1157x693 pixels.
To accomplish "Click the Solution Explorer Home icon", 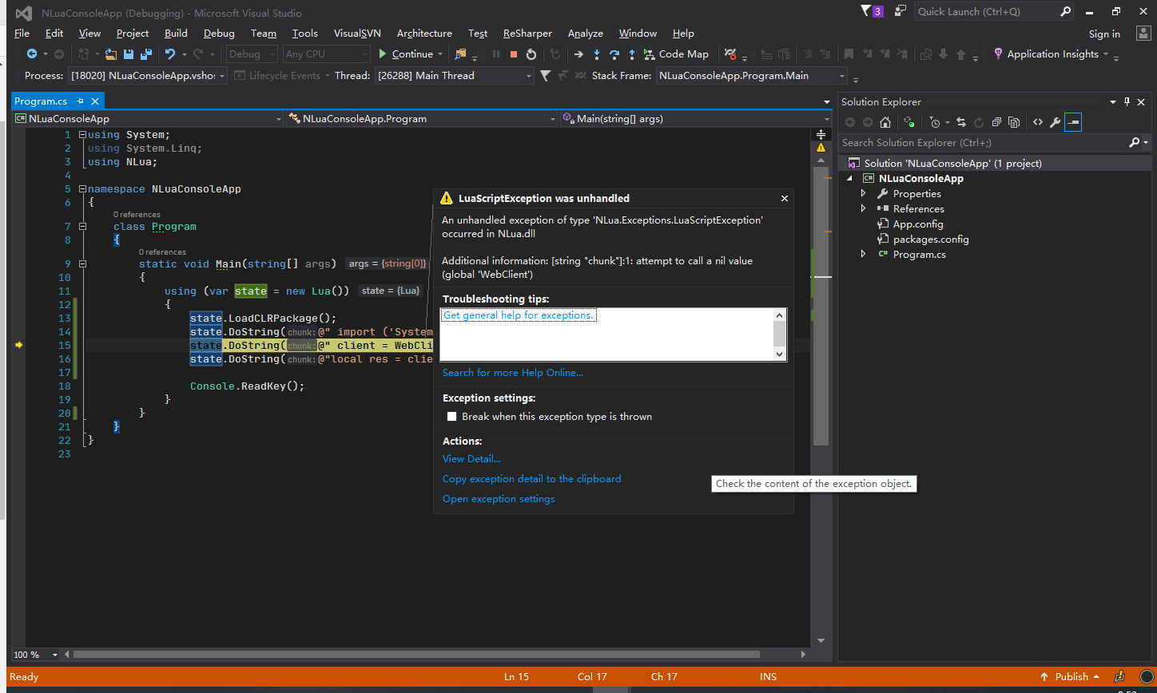I will [885, 122].
